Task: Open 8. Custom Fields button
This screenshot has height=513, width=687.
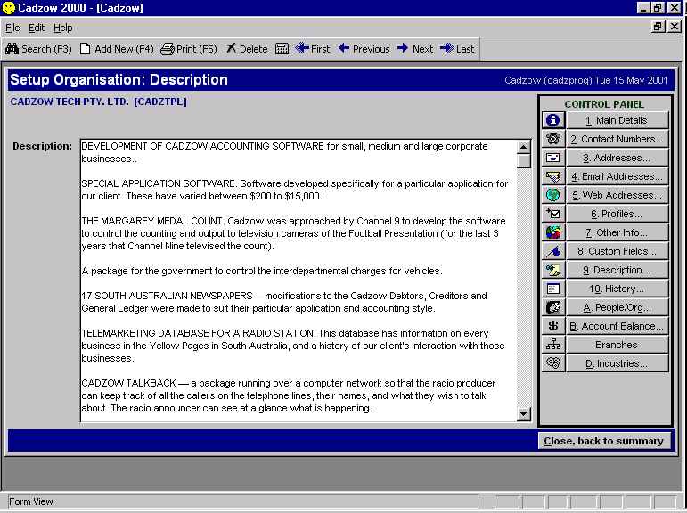Action: coord(617,251)
